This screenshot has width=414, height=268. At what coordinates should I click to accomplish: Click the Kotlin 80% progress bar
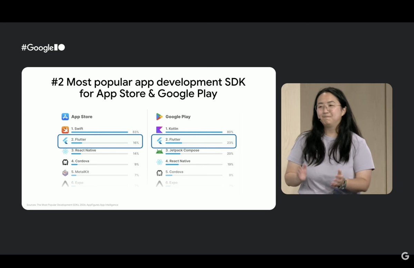coord(194,132)
